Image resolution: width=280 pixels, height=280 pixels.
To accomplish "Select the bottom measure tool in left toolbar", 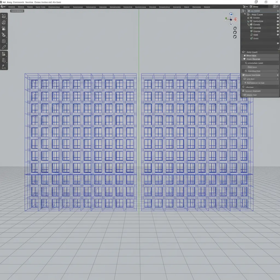I will [x=4, y=67].
